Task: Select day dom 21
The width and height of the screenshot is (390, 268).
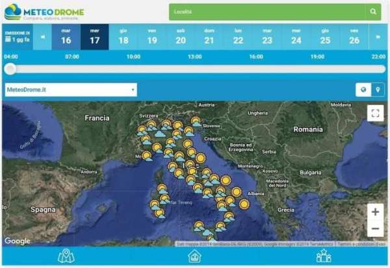Action: point(209,37)
